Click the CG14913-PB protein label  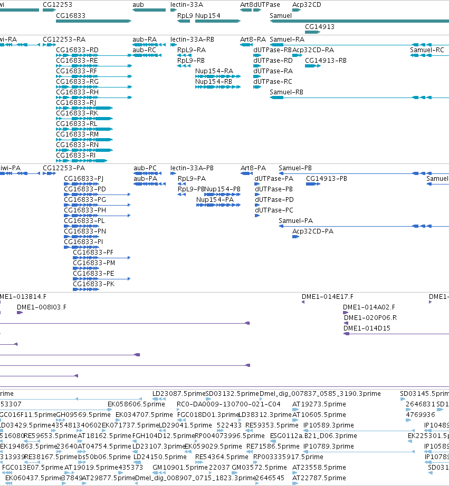327,179
